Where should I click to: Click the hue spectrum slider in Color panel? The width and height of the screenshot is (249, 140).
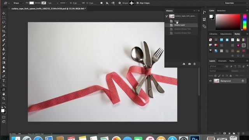(245, 22)
